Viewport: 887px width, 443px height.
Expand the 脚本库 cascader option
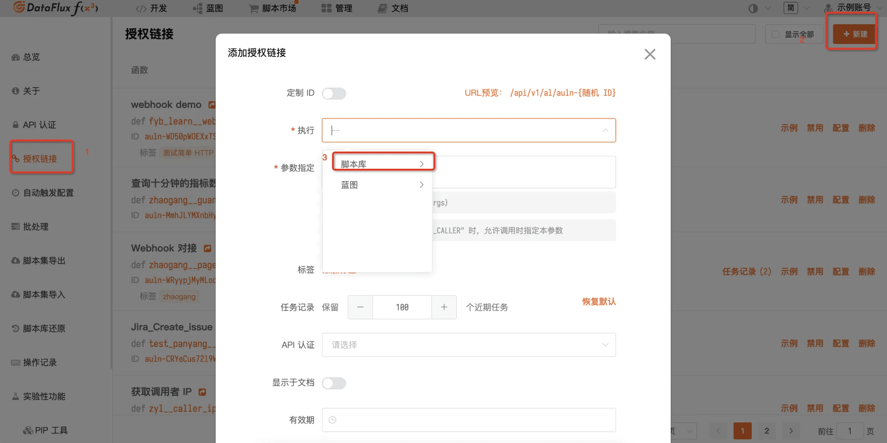click(x=382, y=164)
